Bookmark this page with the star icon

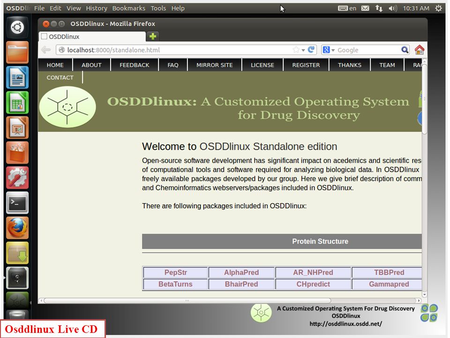click(296, 50)
